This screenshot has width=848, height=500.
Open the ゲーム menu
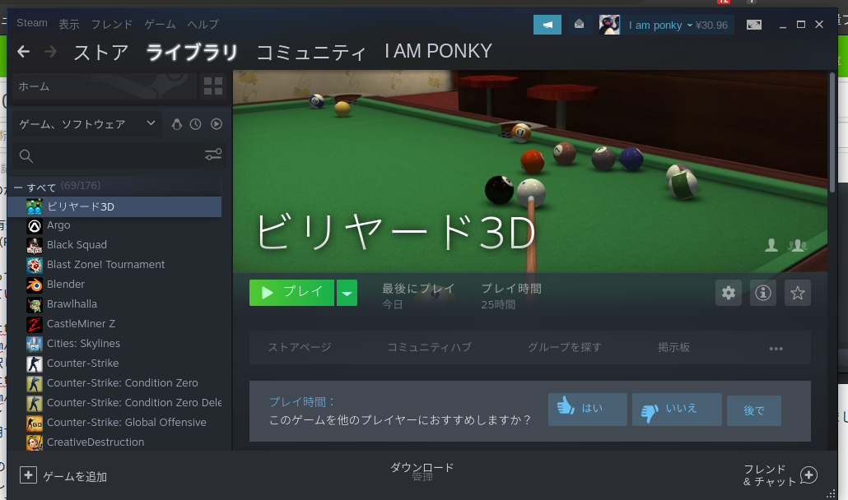pyautogui.click(x=160, y=25)
